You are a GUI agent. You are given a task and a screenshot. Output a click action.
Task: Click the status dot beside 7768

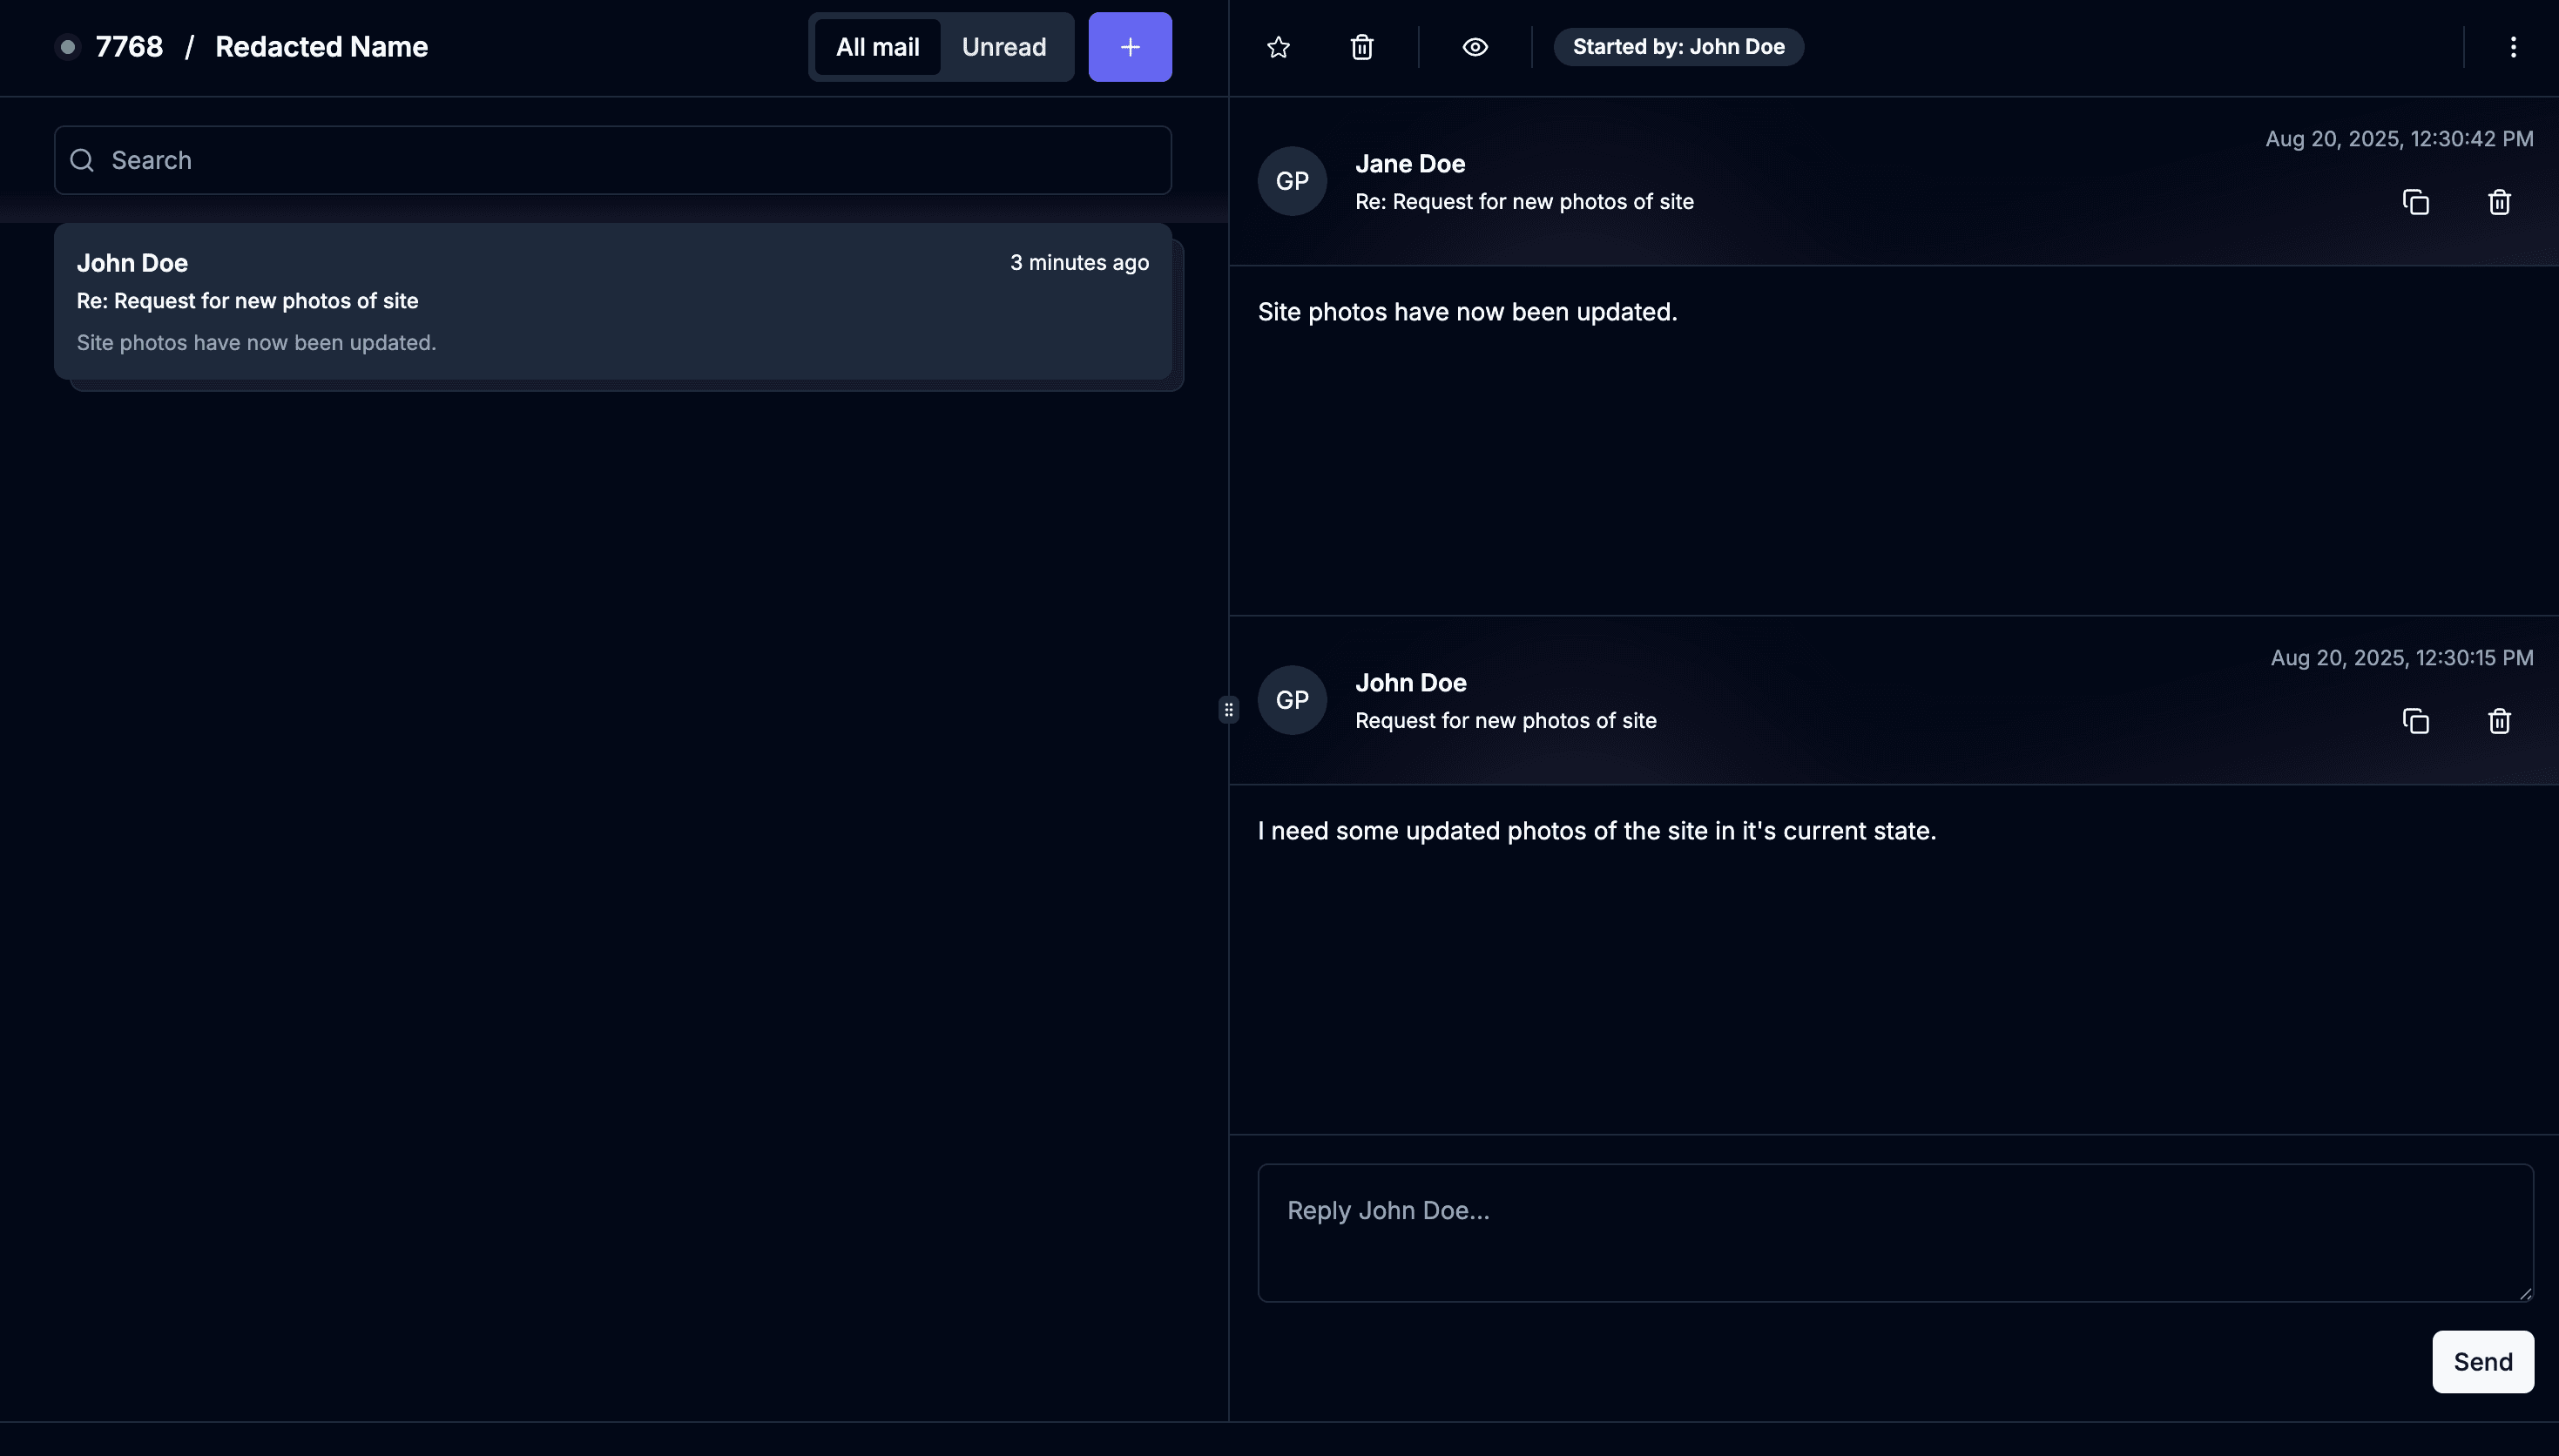(x=68, y=47)
